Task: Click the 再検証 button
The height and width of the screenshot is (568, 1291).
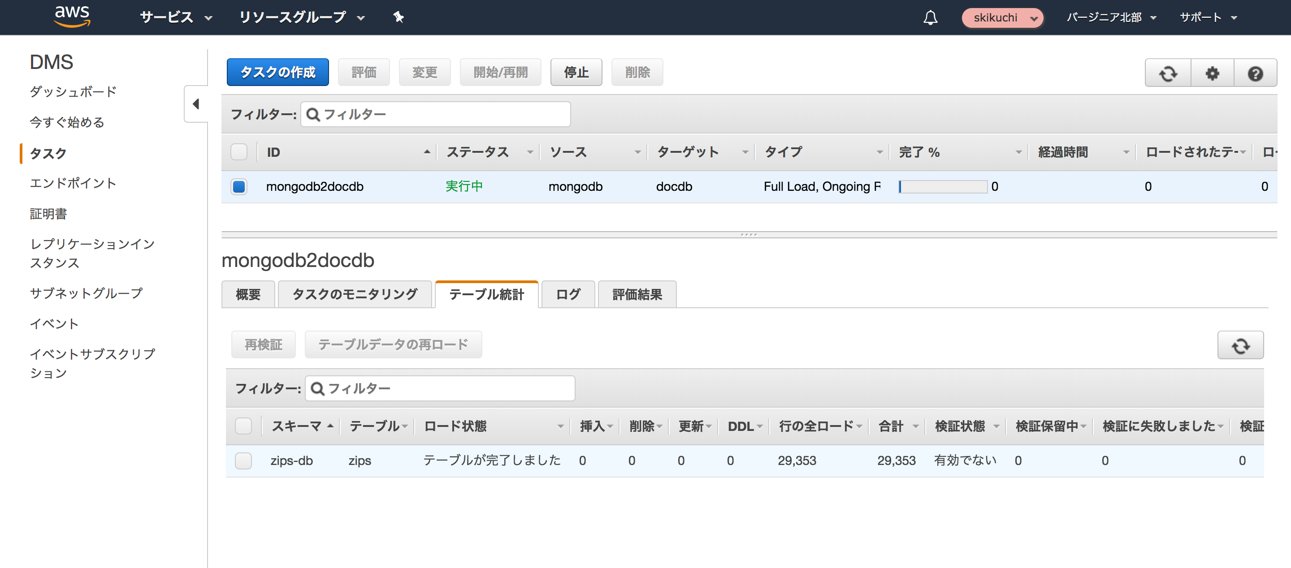Action: (x=263, y=344)
